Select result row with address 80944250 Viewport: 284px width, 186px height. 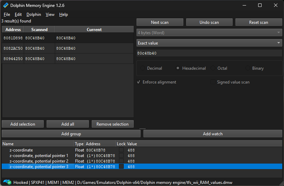(68, 59)
